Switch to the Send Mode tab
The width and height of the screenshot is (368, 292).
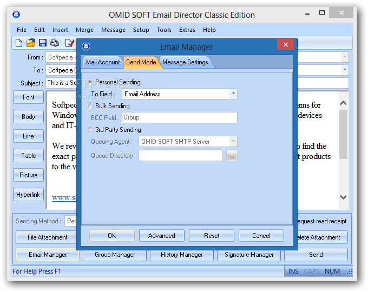coord(141,62)
